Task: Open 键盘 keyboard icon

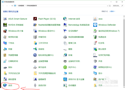Action: click(x=65, y=50)
